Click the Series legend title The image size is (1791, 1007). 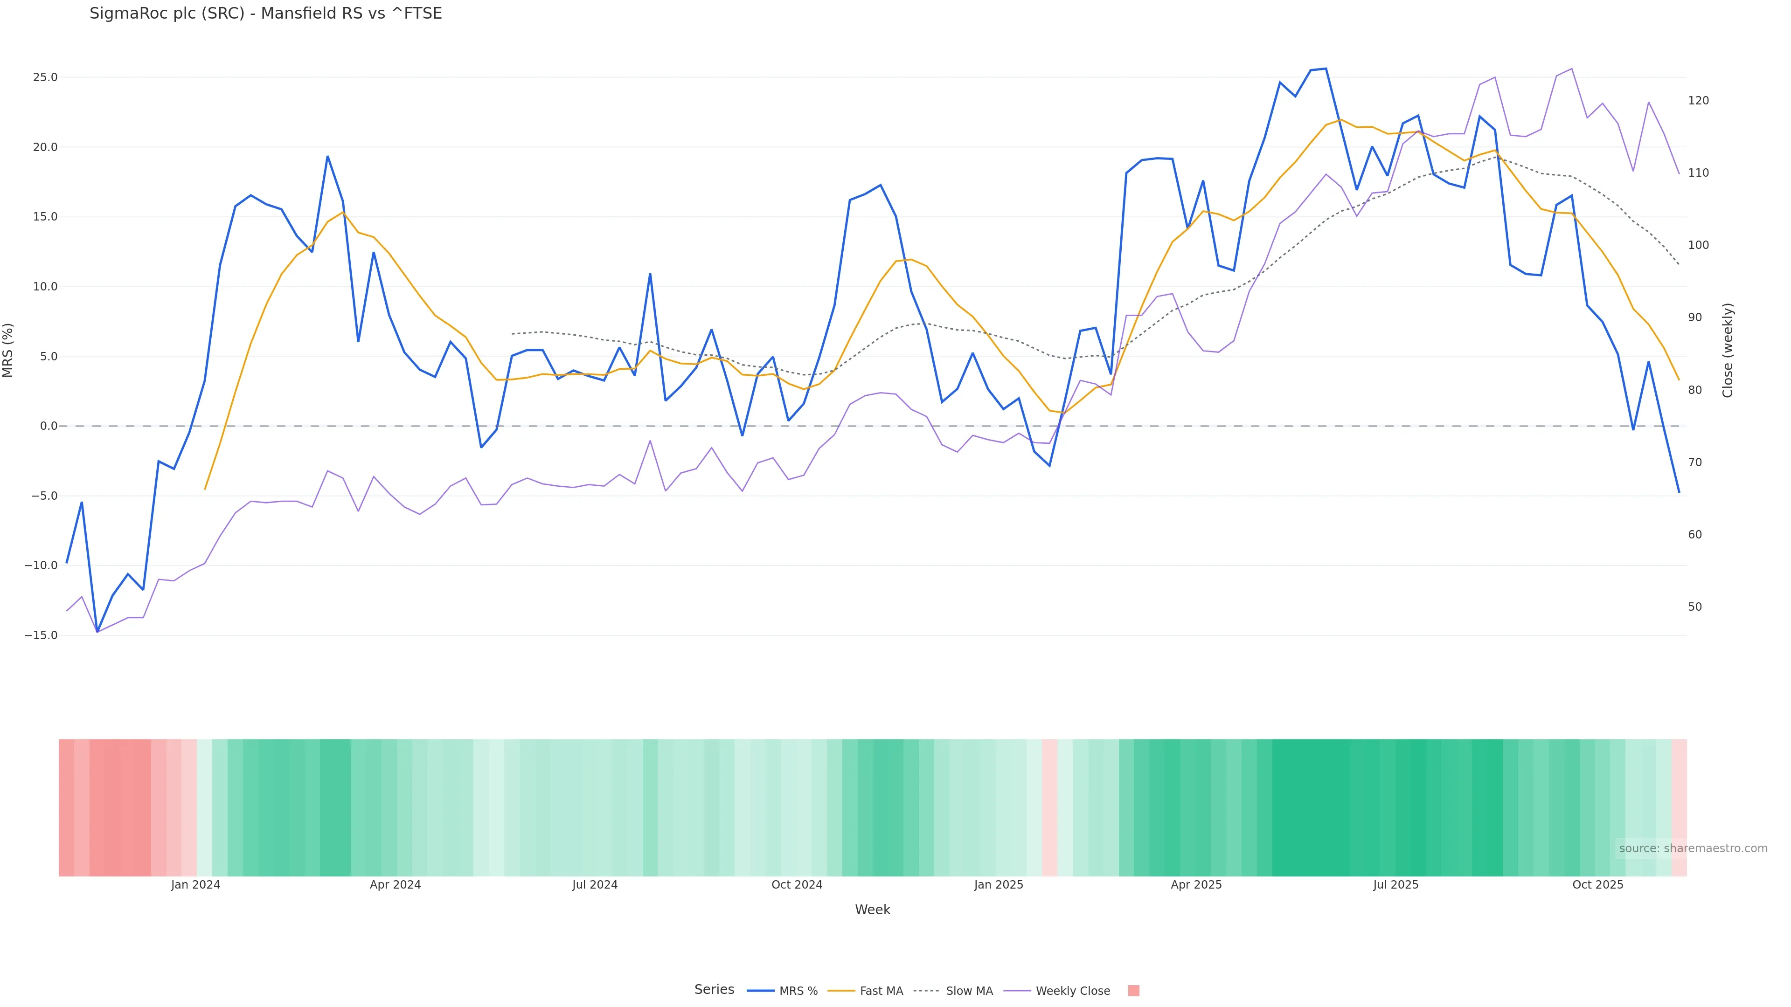tap(714, 990)
